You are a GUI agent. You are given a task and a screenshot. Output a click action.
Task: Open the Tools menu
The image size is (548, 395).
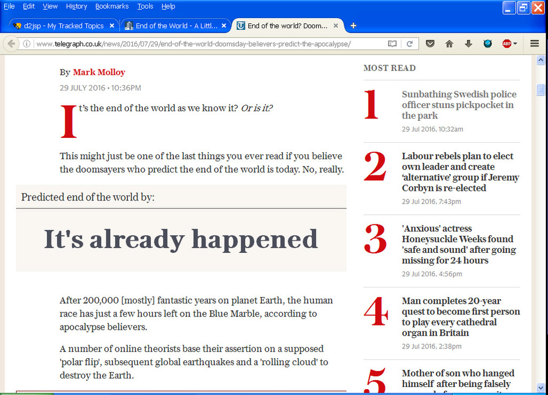[145, 6]
